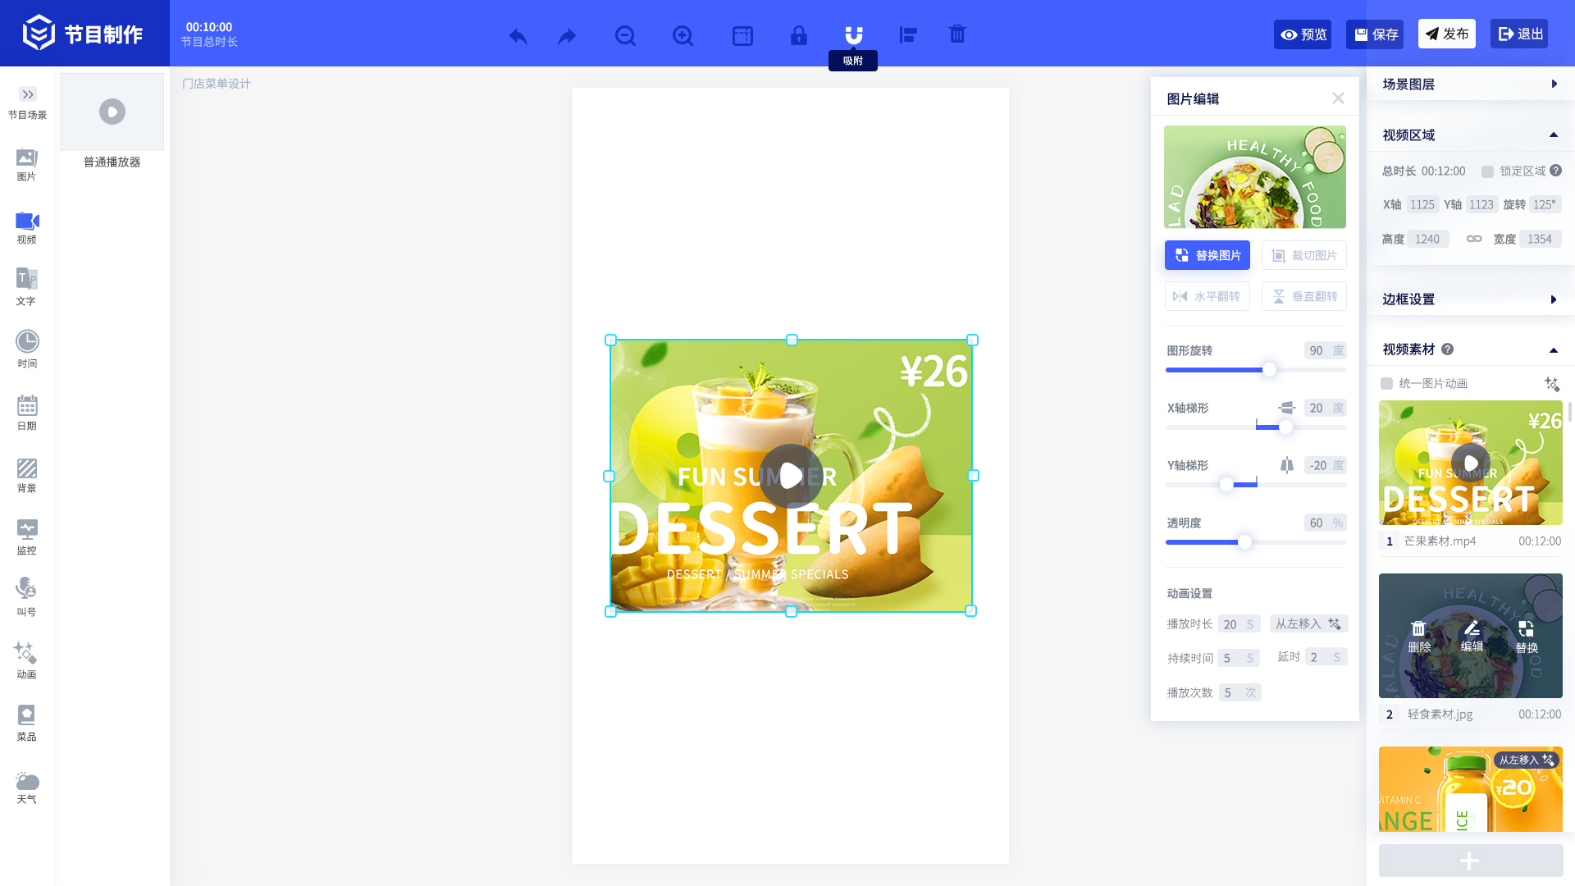The width and height of the screenshot is (1575, 886).
Task: Open the 从左移入 animation dropdown
Action: (x=1308, y=623)
